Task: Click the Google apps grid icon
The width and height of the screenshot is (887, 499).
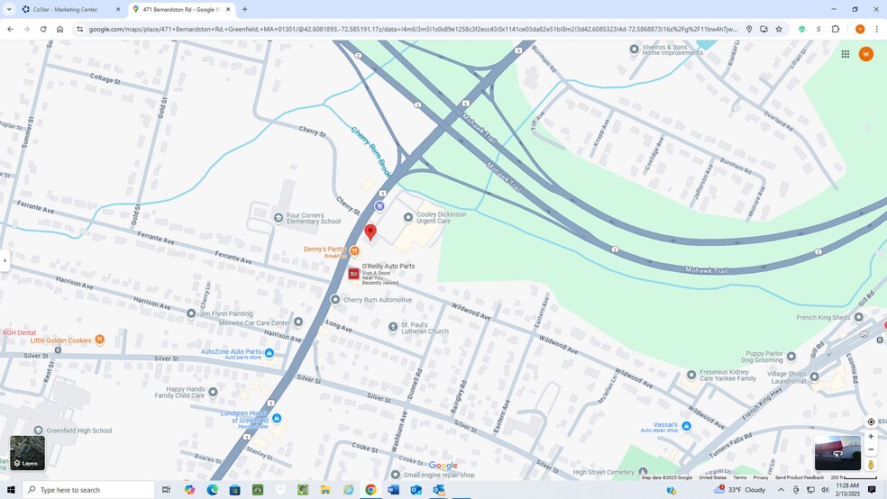Action: 845,54
